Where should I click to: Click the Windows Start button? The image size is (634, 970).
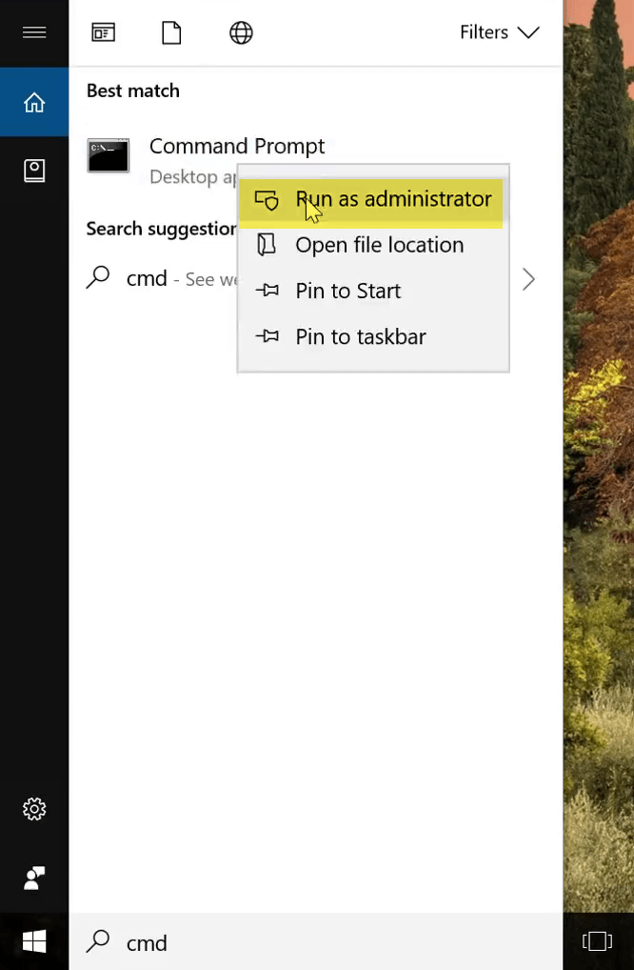point(34,941)
